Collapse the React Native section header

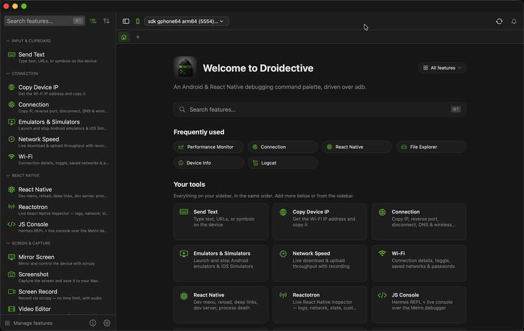(23, 175)
